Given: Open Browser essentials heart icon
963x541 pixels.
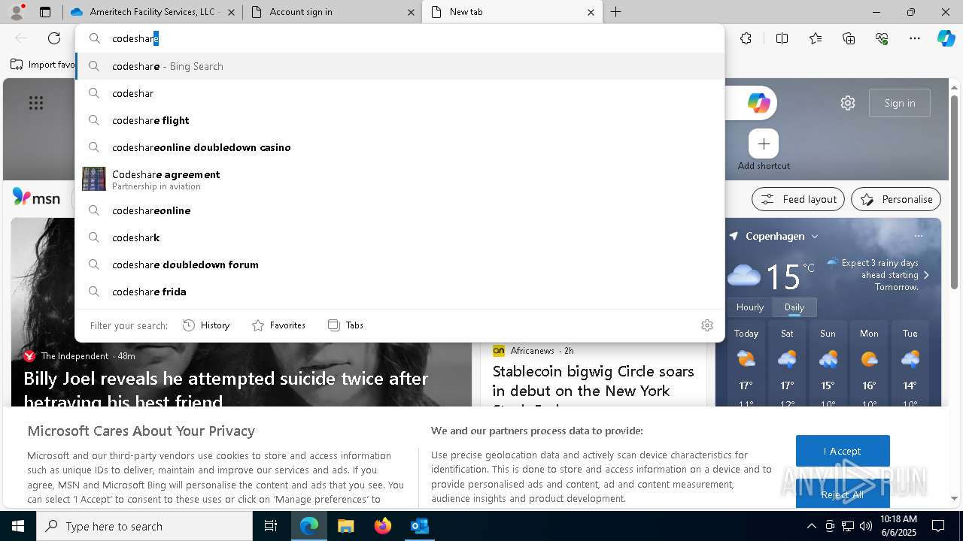Looking at the screenshot, I should [x=882, y=38].
